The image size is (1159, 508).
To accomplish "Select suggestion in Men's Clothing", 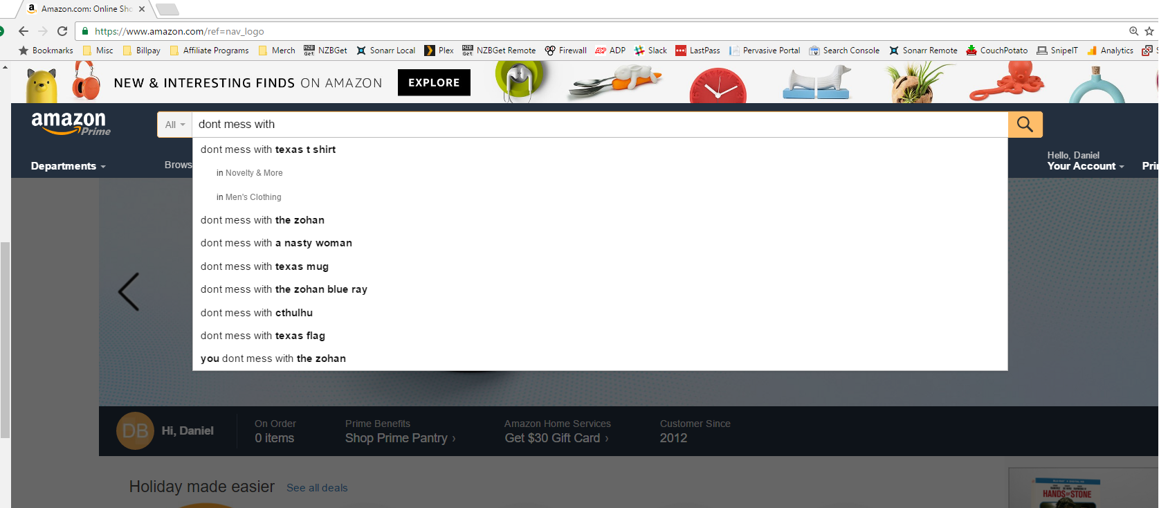I will 600,197.
